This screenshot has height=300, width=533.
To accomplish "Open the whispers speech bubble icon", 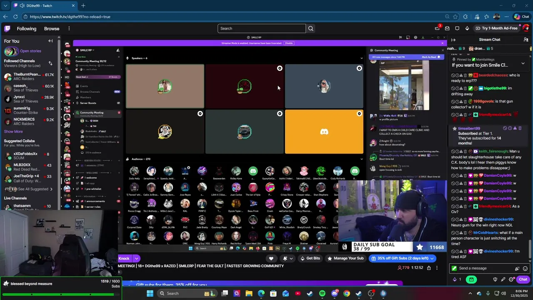I will click(x=457, y=28).
